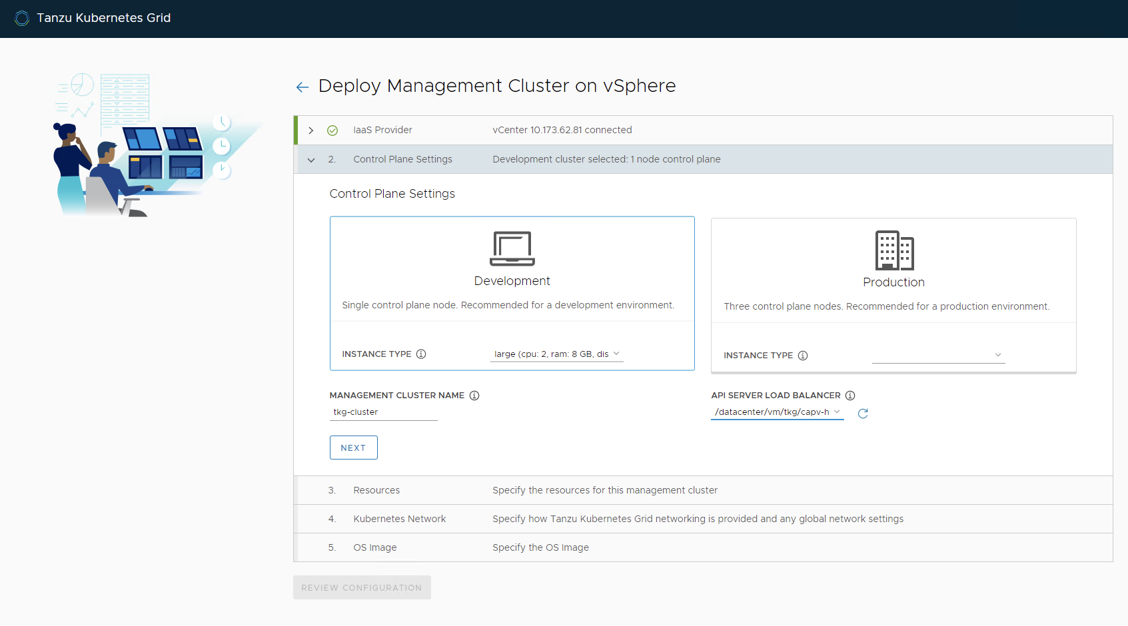Click 'Specify the resources for this management cluster'
The height and width of the screenshot is (626, 1128).
(x=605, y=490)
